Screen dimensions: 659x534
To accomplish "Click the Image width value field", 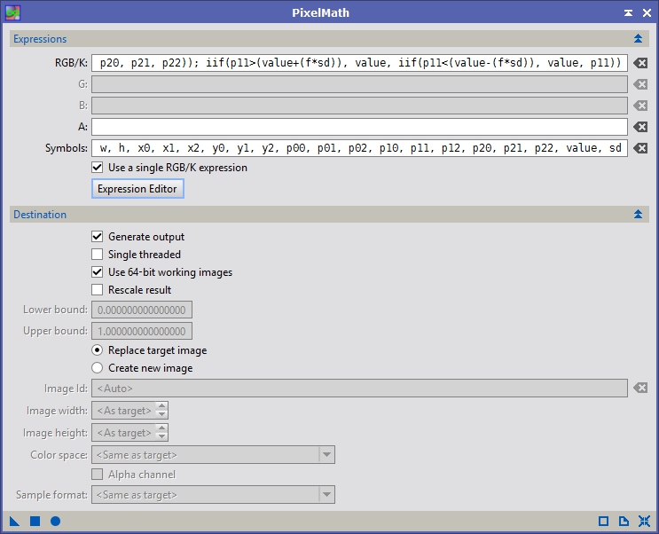I will pyautogui.click(x=123, y=411).
